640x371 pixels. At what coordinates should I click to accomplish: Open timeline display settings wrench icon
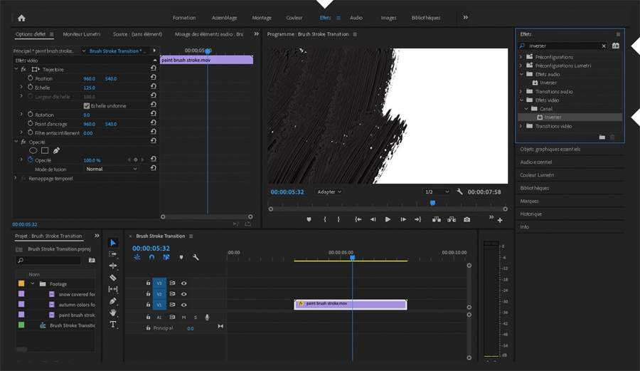point(196,258)
